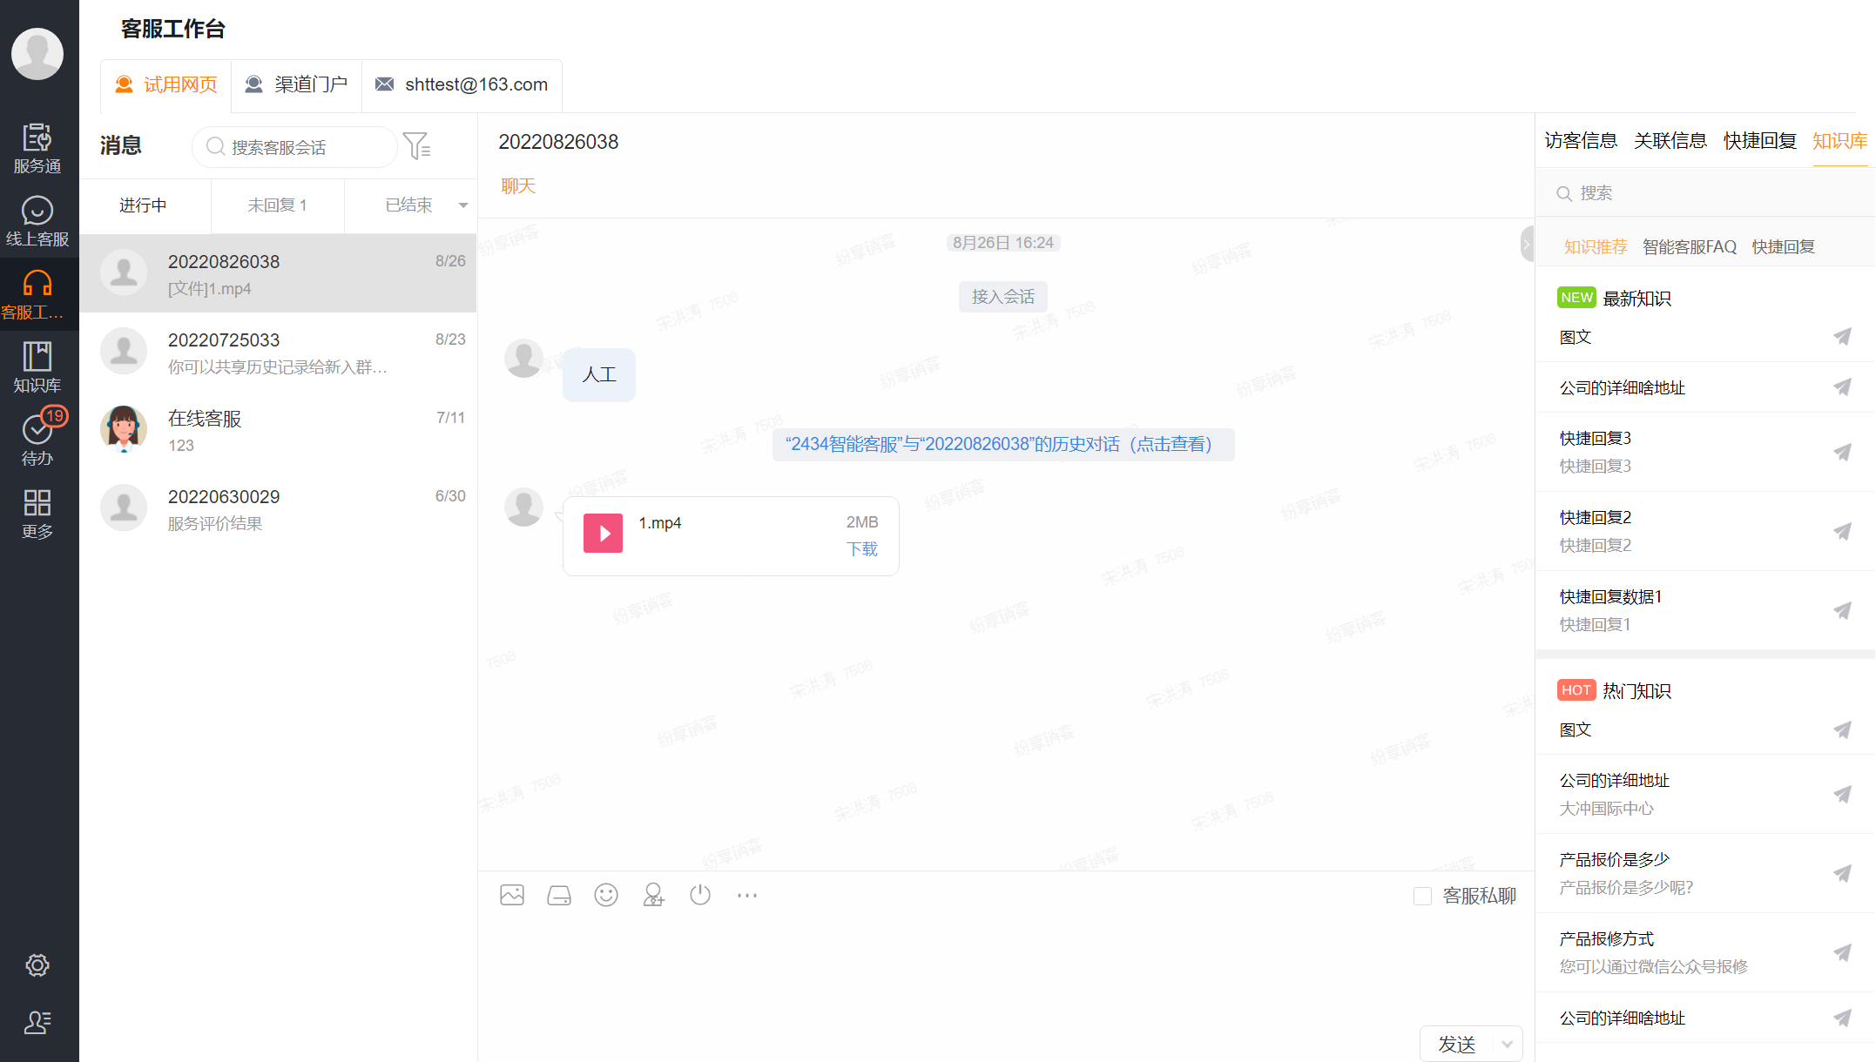Screen dimensions: 1876x1062
Task: Open the settings gear in sidebar
Action: click(37, 965)
